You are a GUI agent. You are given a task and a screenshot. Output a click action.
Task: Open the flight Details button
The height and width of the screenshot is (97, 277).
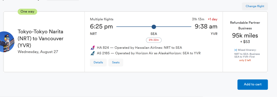pyautogui.click(x=98, y=62)
